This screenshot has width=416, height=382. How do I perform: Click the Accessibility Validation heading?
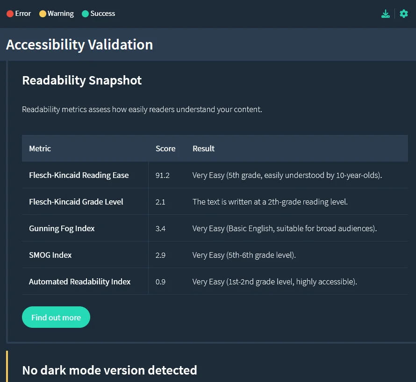pos(79,45)
